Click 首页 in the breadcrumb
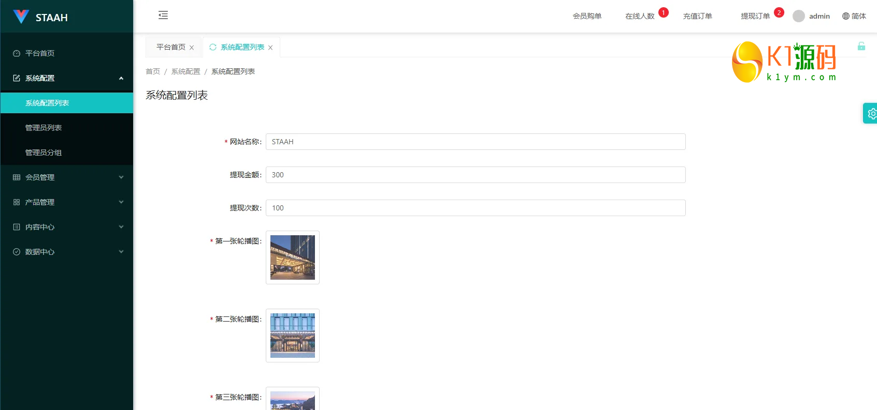 coord(153,71)
